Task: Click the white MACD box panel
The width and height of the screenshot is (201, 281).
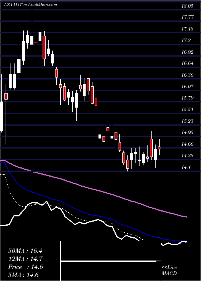Action: pos(111,261)
